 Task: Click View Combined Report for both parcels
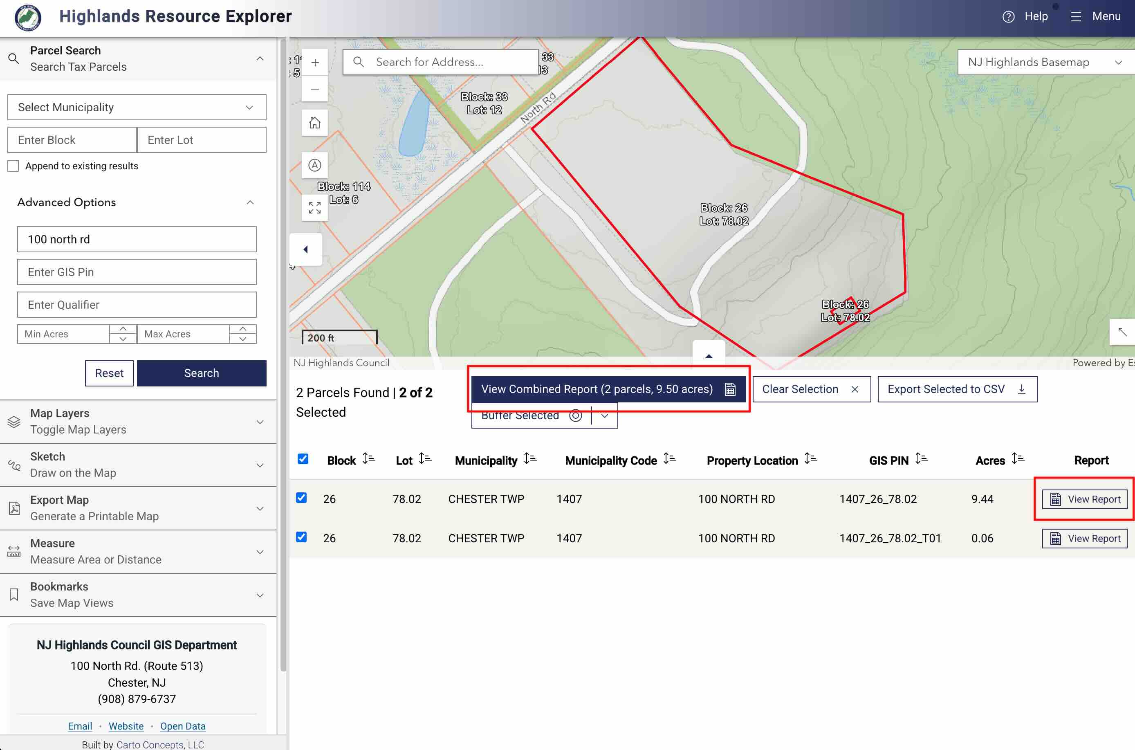coord(608,389)
